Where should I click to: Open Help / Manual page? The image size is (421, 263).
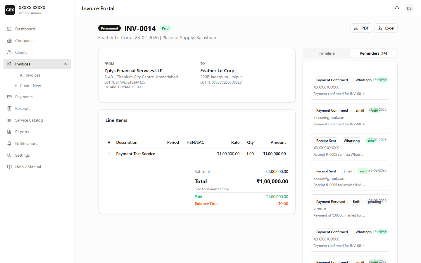tap(28, 167)
